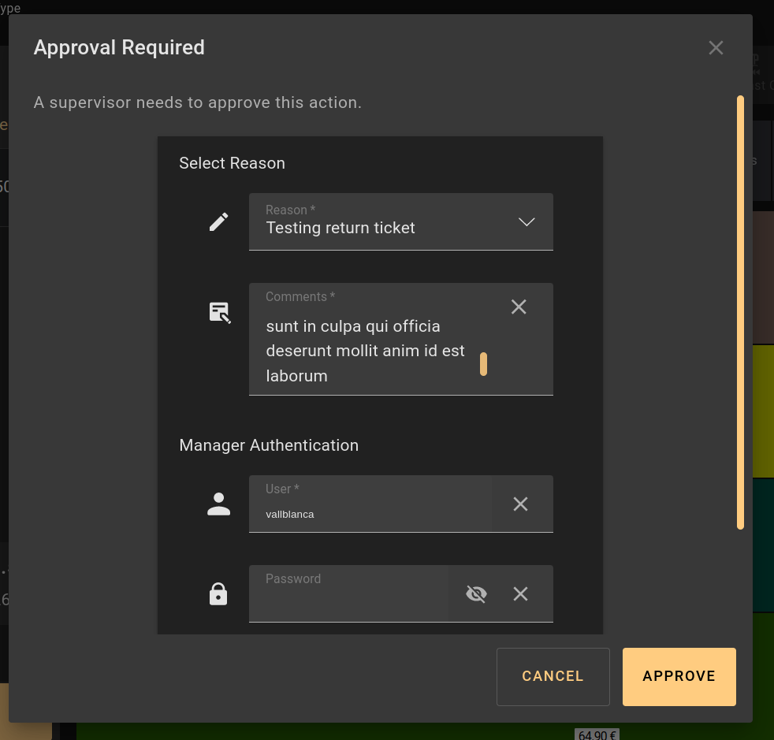Screen dimensions: 774x740
Task: Click the comments note icon
Action: tap(220, 313)
